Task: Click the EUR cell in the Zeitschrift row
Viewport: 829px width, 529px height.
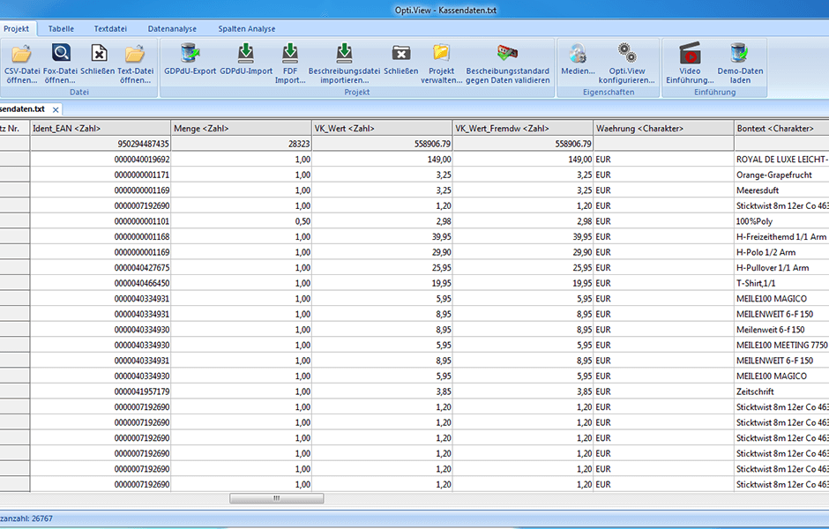Action: click(663, 391)
